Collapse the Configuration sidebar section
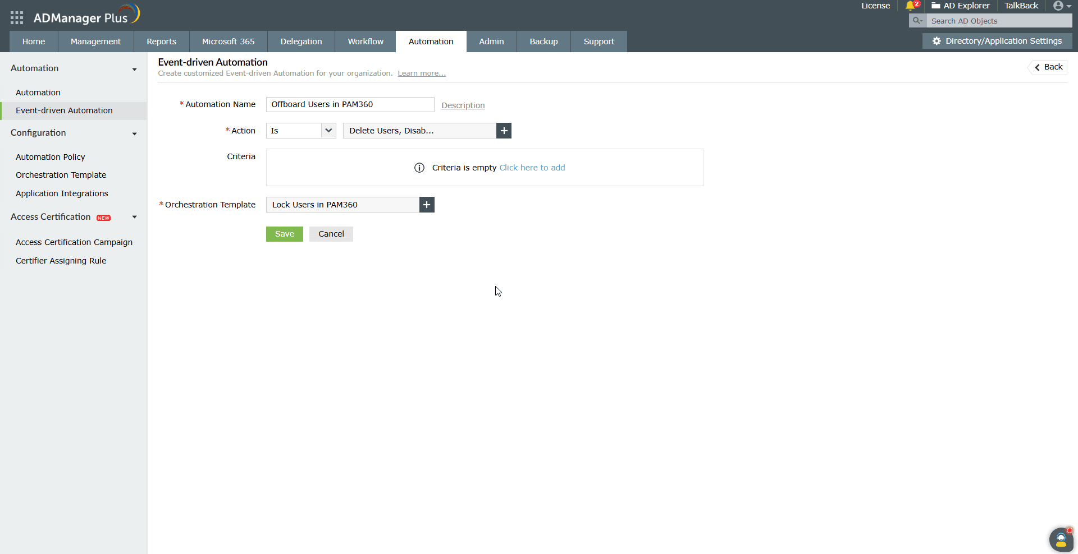The width and height of the screenshot is (1078, 554). [x=134, y=133]
